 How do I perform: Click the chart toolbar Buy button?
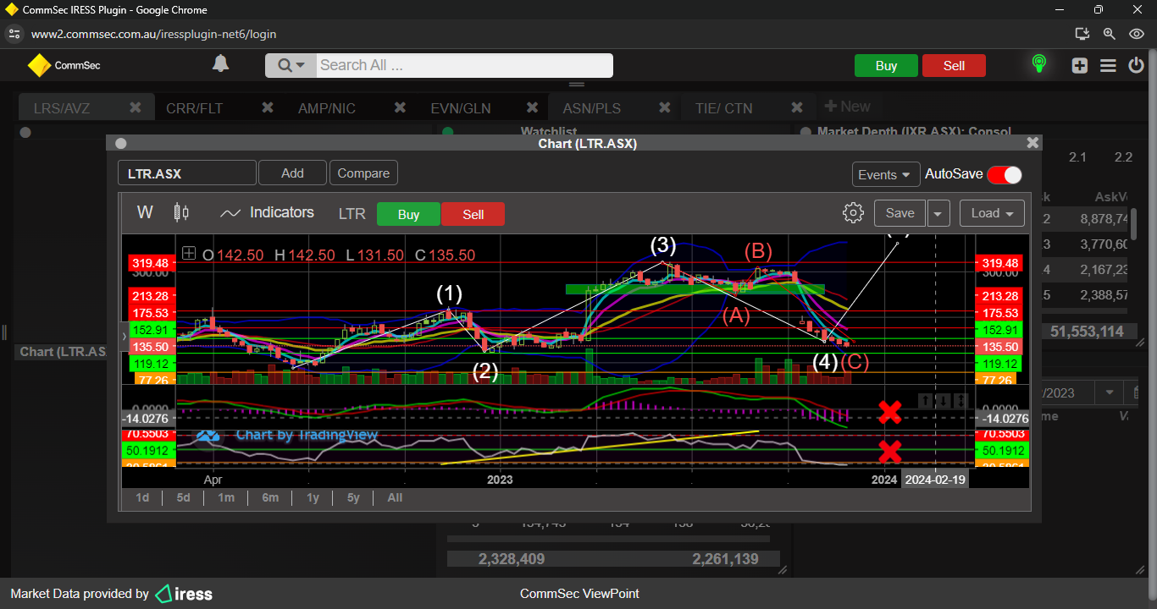408,214
